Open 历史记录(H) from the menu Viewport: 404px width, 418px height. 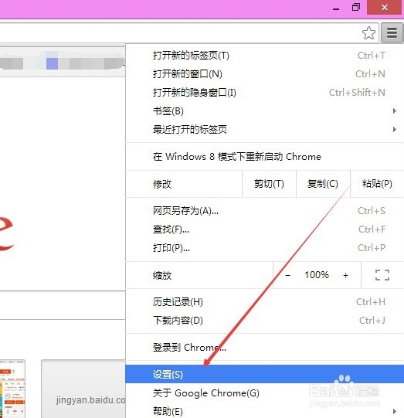click(x=265, y=302)
